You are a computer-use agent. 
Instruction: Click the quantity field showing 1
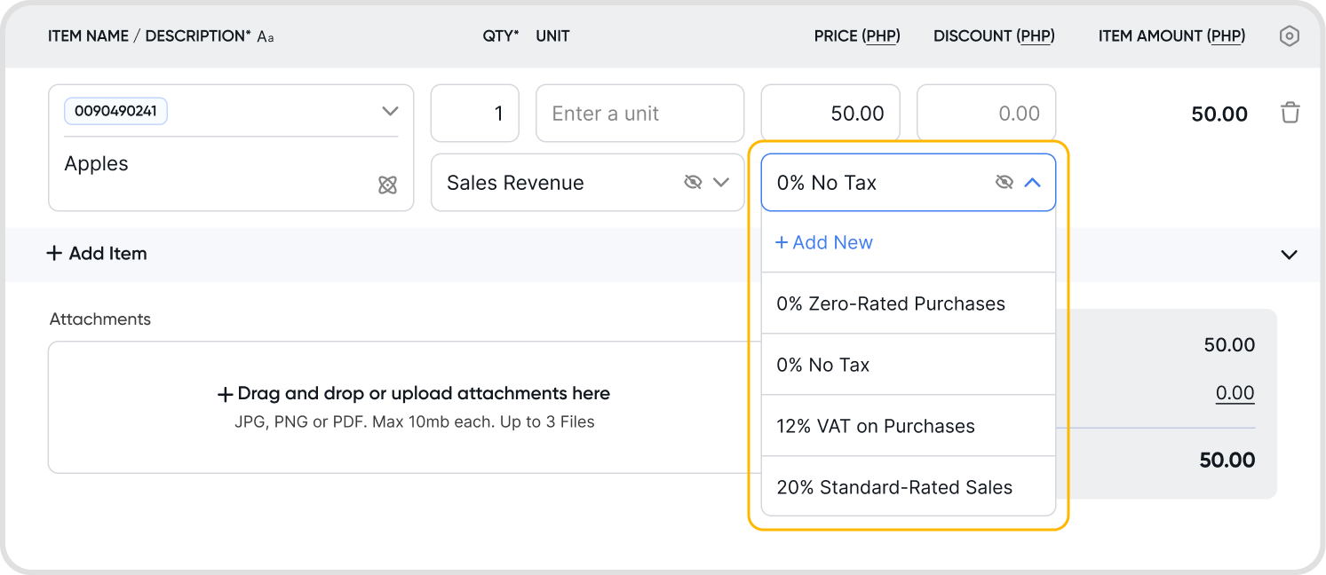tap(475, 114)
